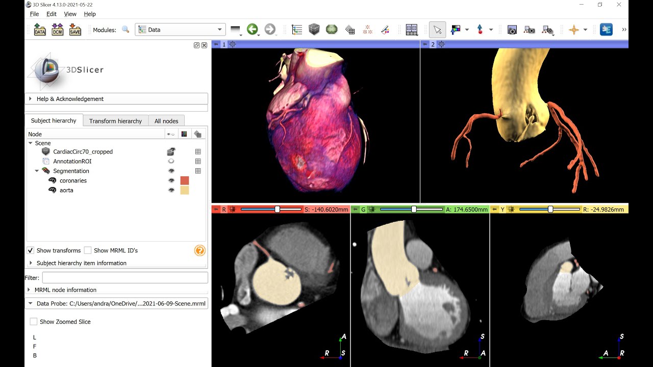Click transform grid icon for Segmentation row
This screenshot has width=653, height=367.
[x=198, y=171]
